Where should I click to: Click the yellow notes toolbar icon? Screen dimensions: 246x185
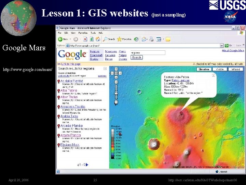click(x=168, y=39)
